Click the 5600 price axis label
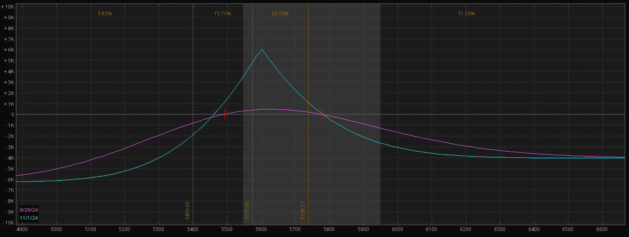The image size is (629, 237). [262, 229]
